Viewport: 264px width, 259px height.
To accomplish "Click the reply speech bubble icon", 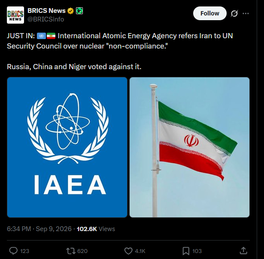I will [13, 251].
